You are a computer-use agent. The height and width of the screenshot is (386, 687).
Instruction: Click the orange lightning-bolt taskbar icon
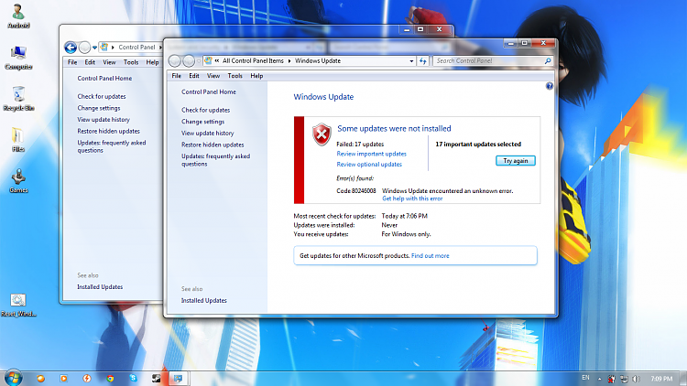point(87,379)
